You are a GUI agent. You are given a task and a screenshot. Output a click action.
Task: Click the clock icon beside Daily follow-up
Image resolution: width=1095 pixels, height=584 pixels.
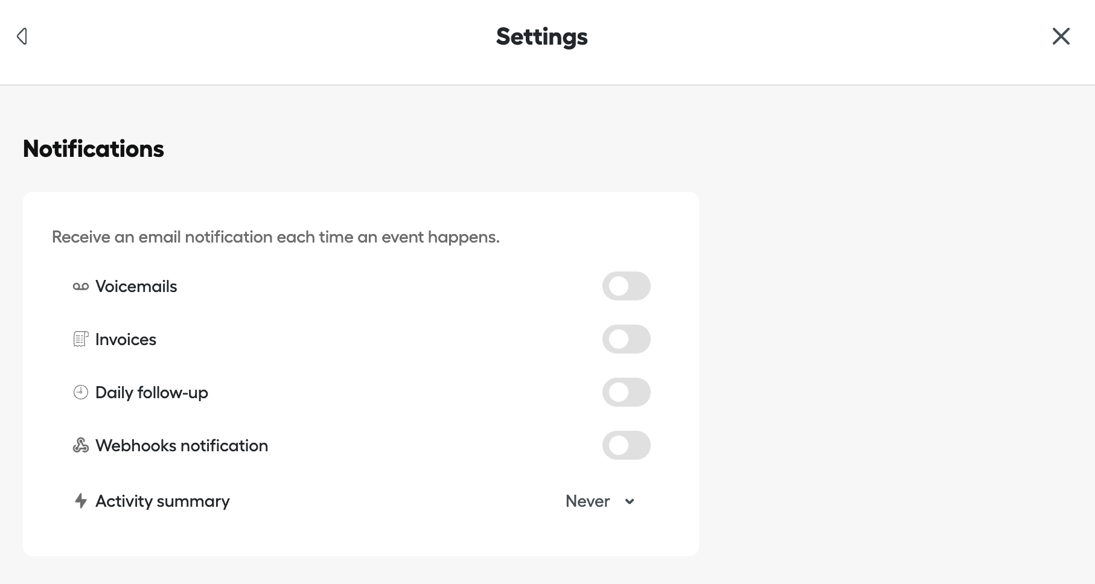80,392
